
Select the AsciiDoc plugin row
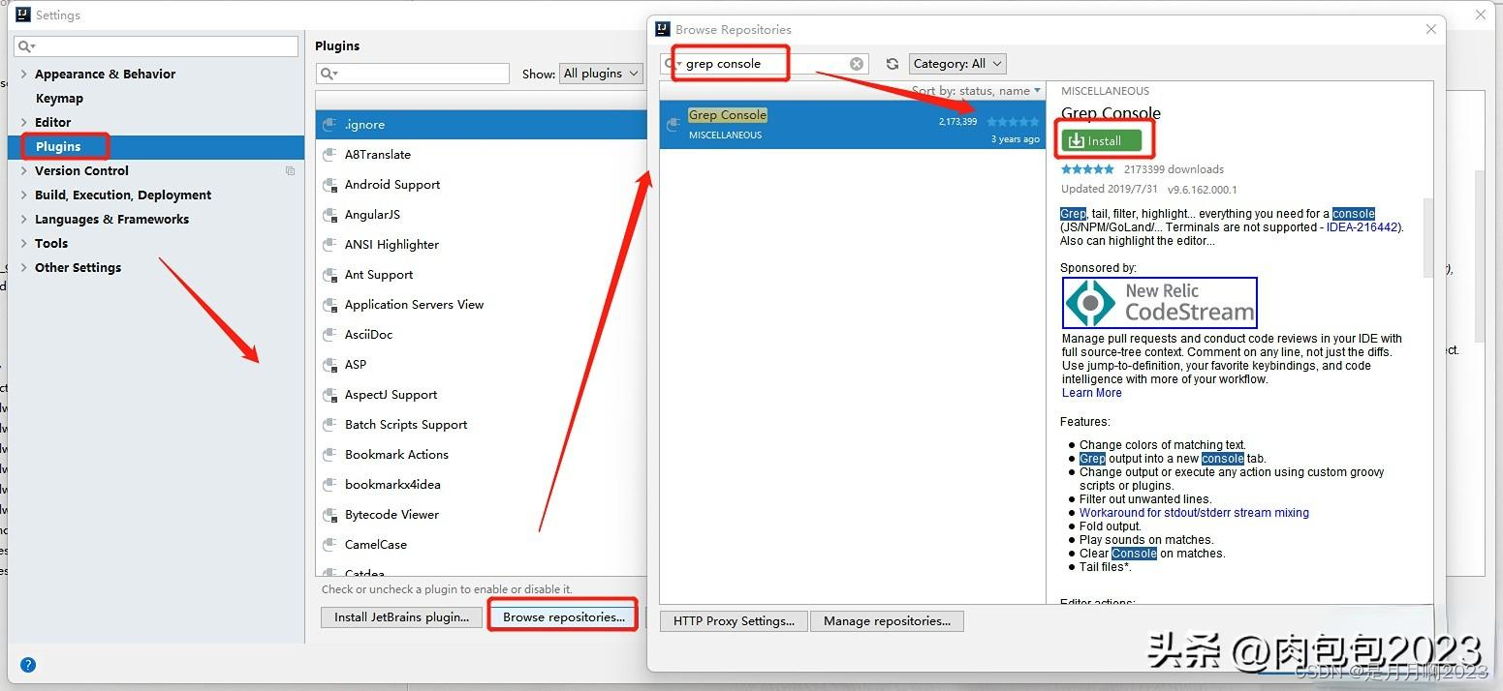pos(481,335)
